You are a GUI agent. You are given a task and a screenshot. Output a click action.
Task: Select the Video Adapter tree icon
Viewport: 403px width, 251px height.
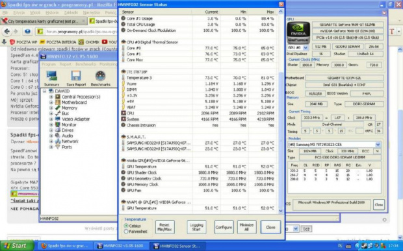58,119
